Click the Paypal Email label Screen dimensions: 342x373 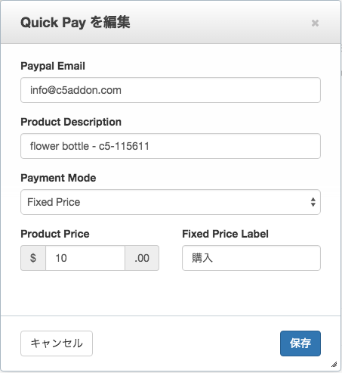point(53,66)
